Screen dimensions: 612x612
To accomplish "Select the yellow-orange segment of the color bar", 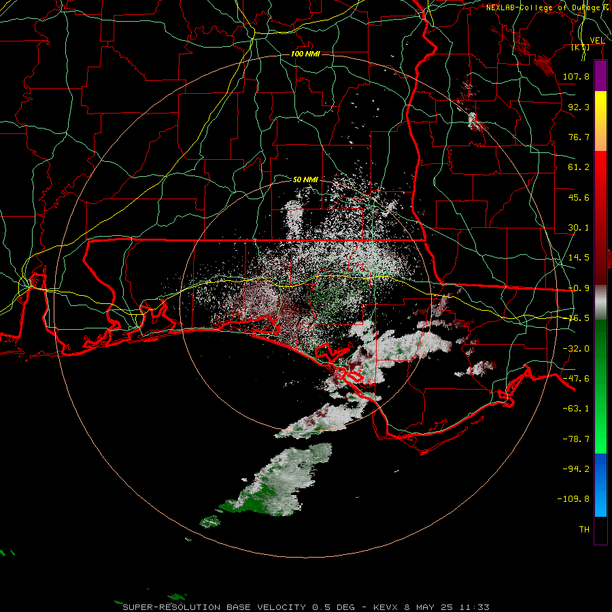I will coord(600,121).
